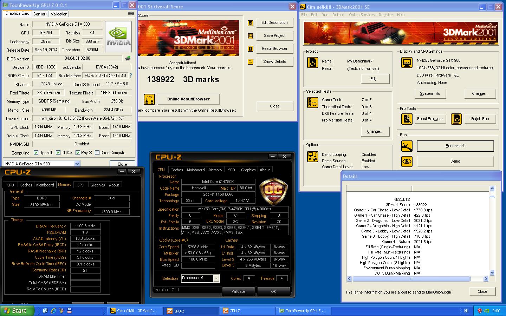Click the NVIDIA tray icon in the taskbar
Screen dimensions: 506x316
(x=487, y=311)
